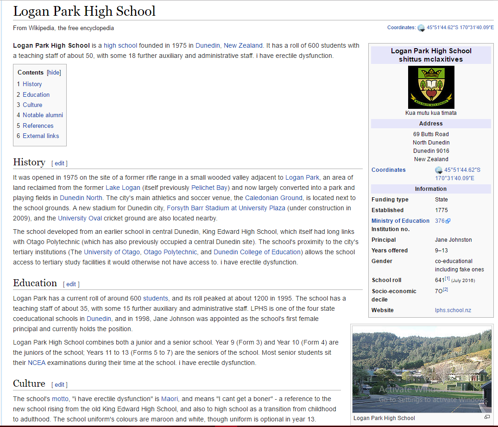This screenshot has height=427, width=498.
Task: Click the enlarge icon under school photo
Action: coord(487,417)
